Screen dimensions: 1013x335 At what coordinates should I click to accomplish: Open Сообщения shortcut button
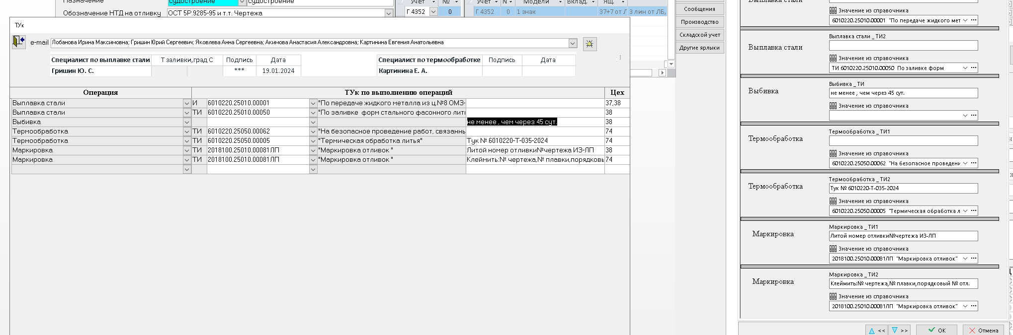pos(699,9)
